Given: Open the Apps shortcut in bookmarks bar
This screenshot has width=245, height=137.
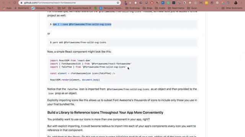Looking at the screenshot, I should (7, 8).
